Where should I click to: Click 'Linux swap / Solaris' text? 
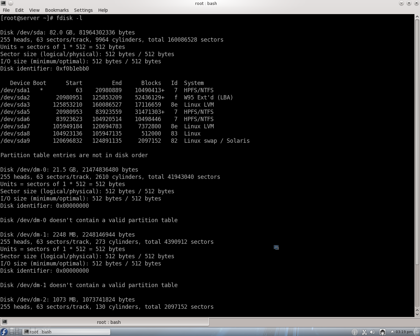pyautogui.click(x=217, y=141)
